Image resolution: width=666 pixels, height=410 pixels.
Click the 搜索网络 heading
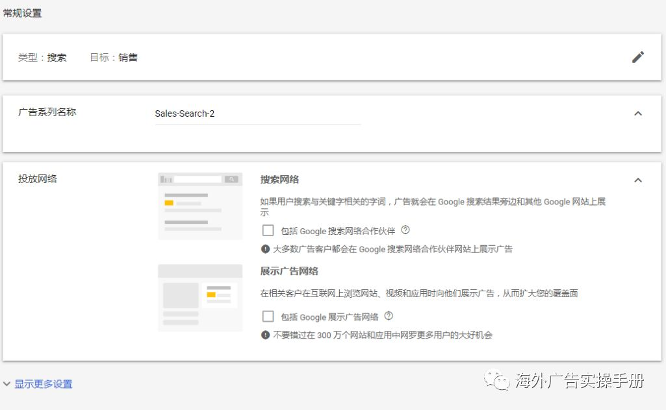(279, 179)
